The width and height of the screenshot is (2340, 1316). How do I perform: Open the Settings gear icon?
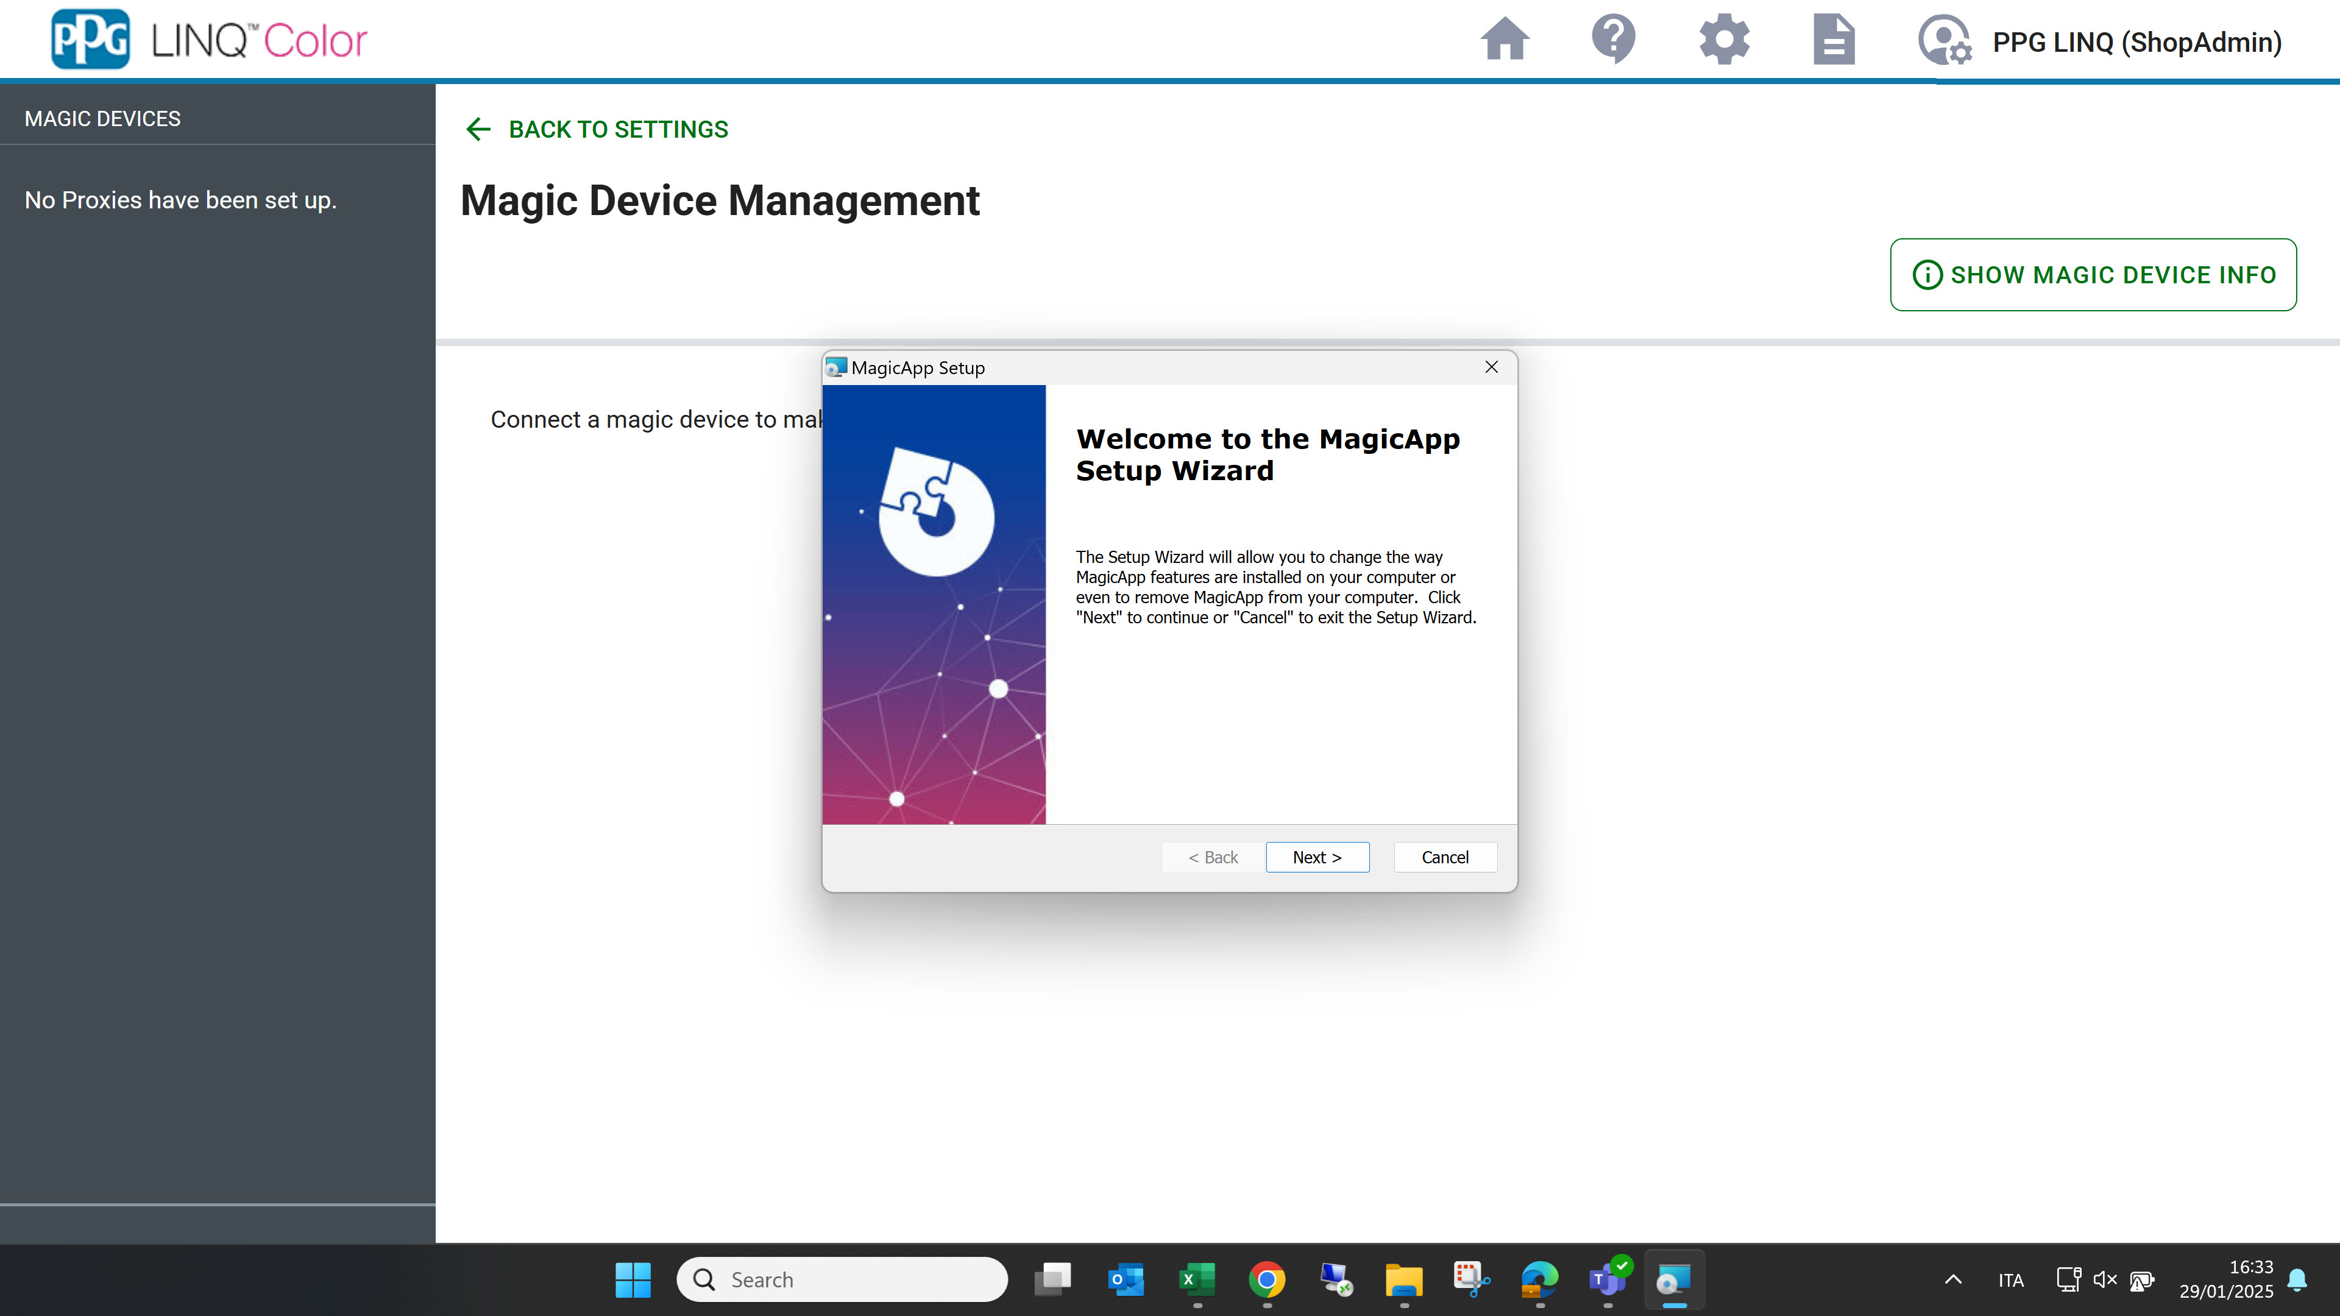(1723, 40)
